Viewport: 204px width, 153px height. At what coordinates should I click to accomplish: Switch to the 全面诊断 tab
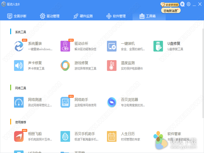17,16
